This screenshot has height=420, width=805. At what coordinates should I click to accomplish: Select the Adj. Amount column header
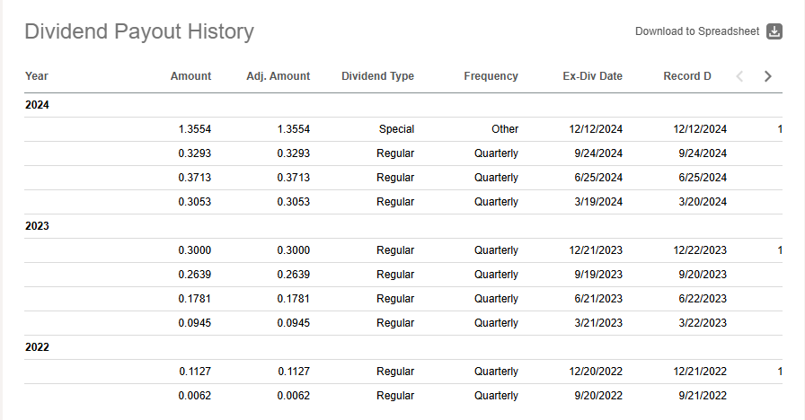[x=279, y=76]
